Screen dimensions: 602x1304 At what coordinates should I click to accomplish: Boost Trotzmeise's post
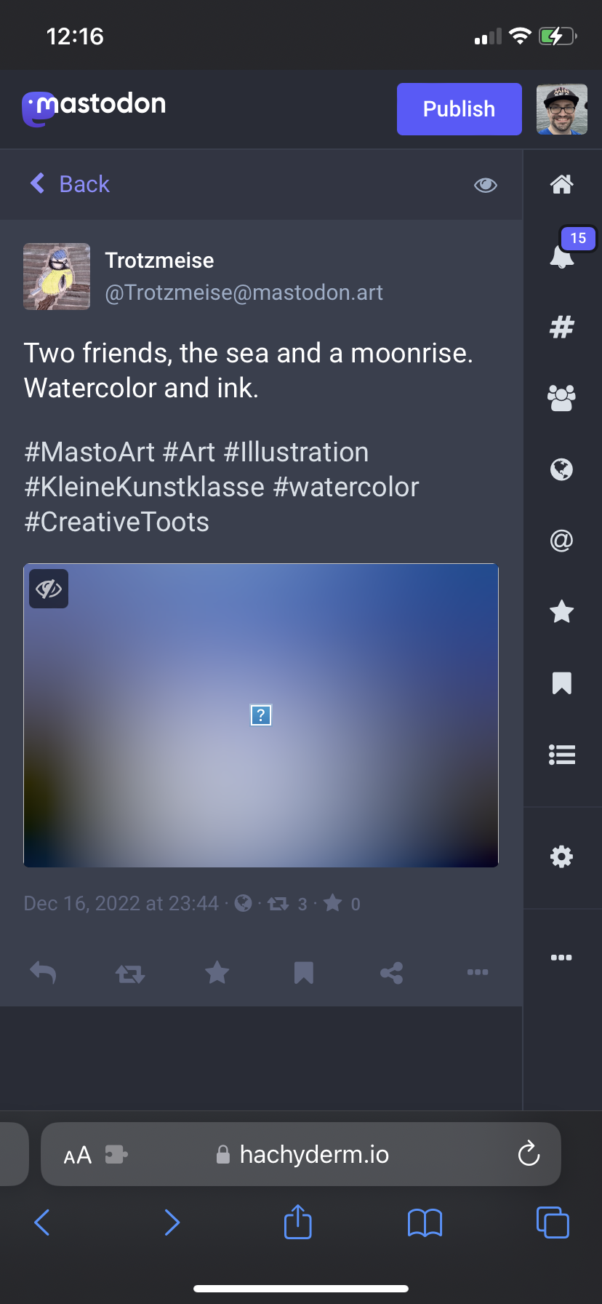tap(129, 972)
